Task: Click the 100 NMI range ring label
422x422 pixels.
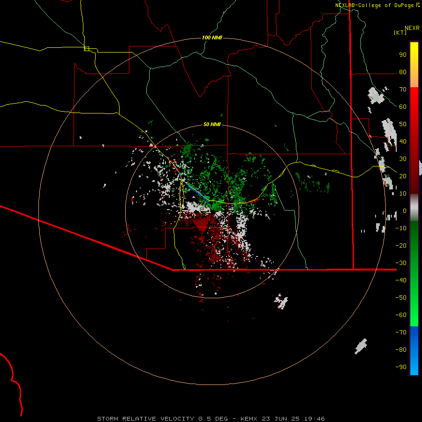Action: coord(212,38)
